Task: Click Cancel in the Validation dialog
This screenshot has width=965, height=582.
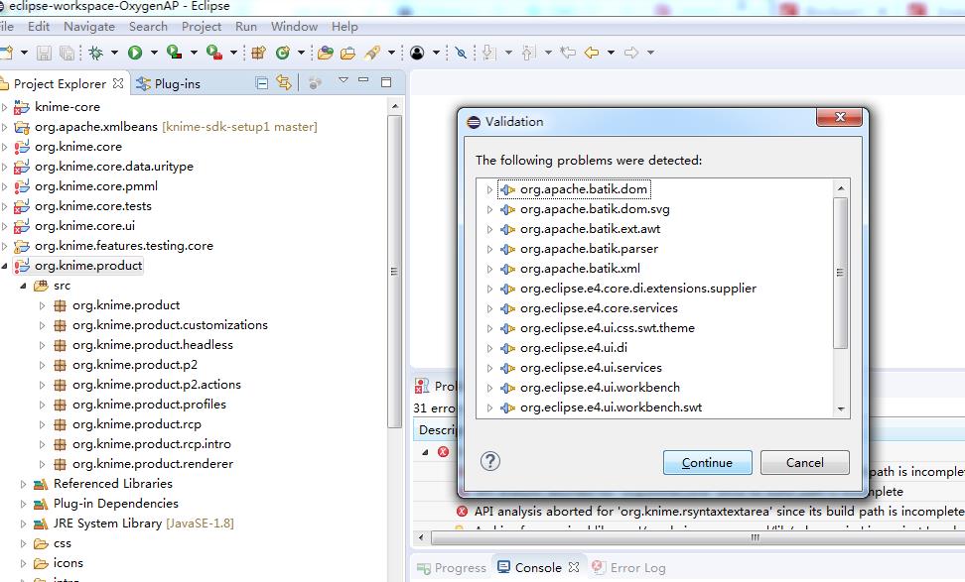Action: (804, 462)
